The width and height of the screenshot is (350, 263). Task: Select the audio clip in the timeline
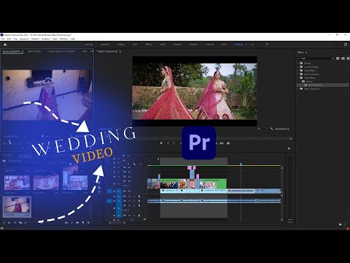[214, 201]
